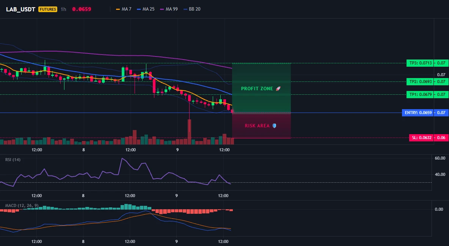Click the MACD (12, 26, 9) indicator label
Image resolution: width=449 pixels, height=246 pixels.
tap(22, 205)
